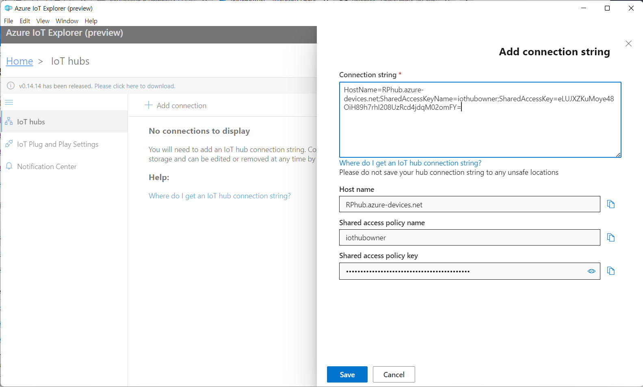Open the Window menu
This screenshot has width=643, height=387.
point(67,21)
